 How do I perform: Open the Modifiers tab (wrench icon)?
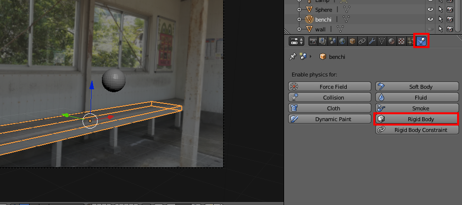tap(372, 41)
